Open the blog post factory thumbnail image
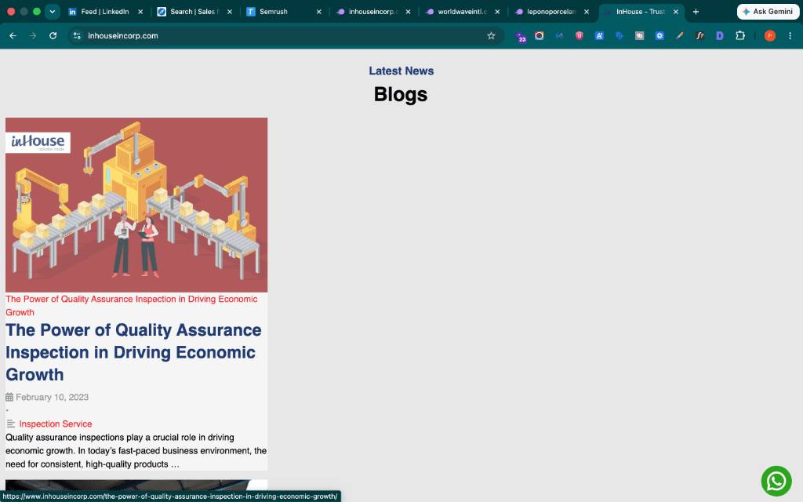 coord(136,205)
